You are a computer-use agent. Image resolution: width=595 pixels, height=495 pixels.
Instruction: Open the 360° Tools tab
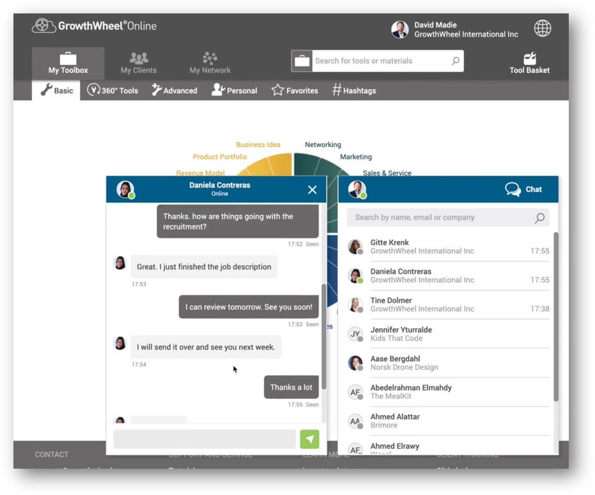click(x=113, y=90)
